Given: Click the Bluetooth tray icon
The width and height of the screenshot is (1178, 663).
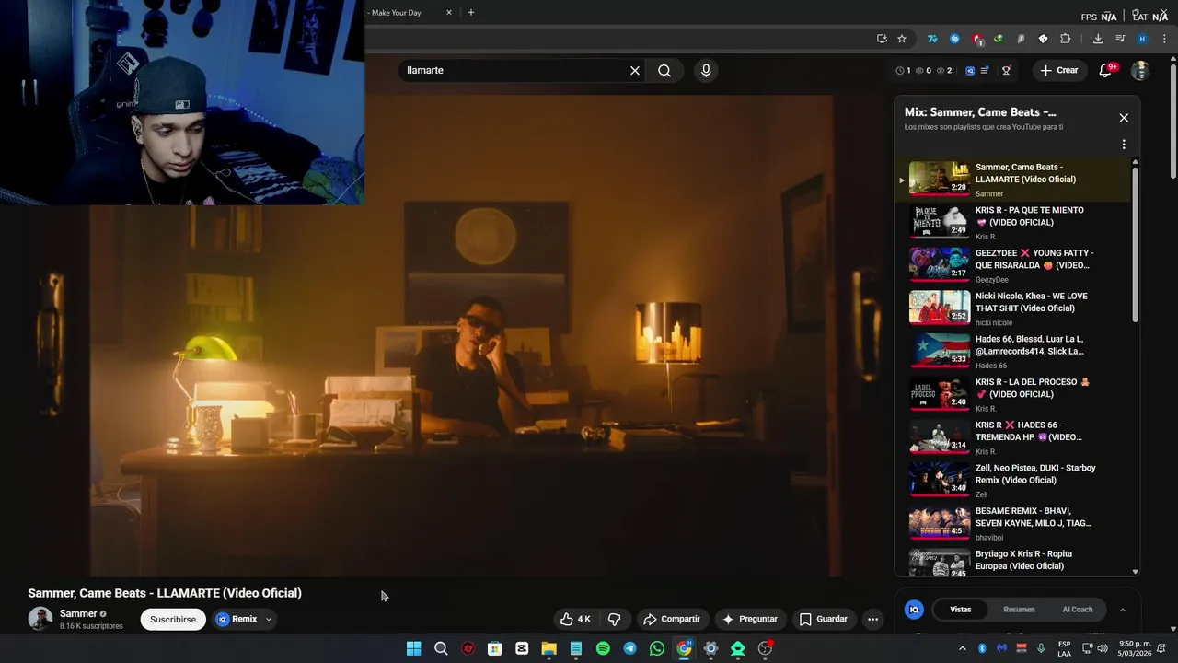Looking at the screenshot, I should click(x=982, y=648).
